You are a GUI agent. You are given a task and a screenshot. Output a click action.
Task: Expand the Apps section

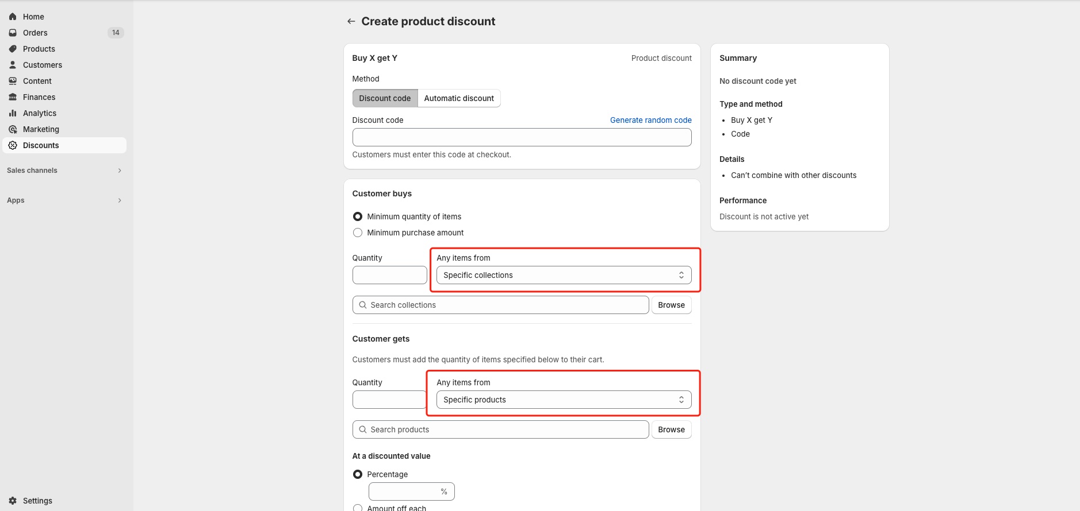[120, 200]
